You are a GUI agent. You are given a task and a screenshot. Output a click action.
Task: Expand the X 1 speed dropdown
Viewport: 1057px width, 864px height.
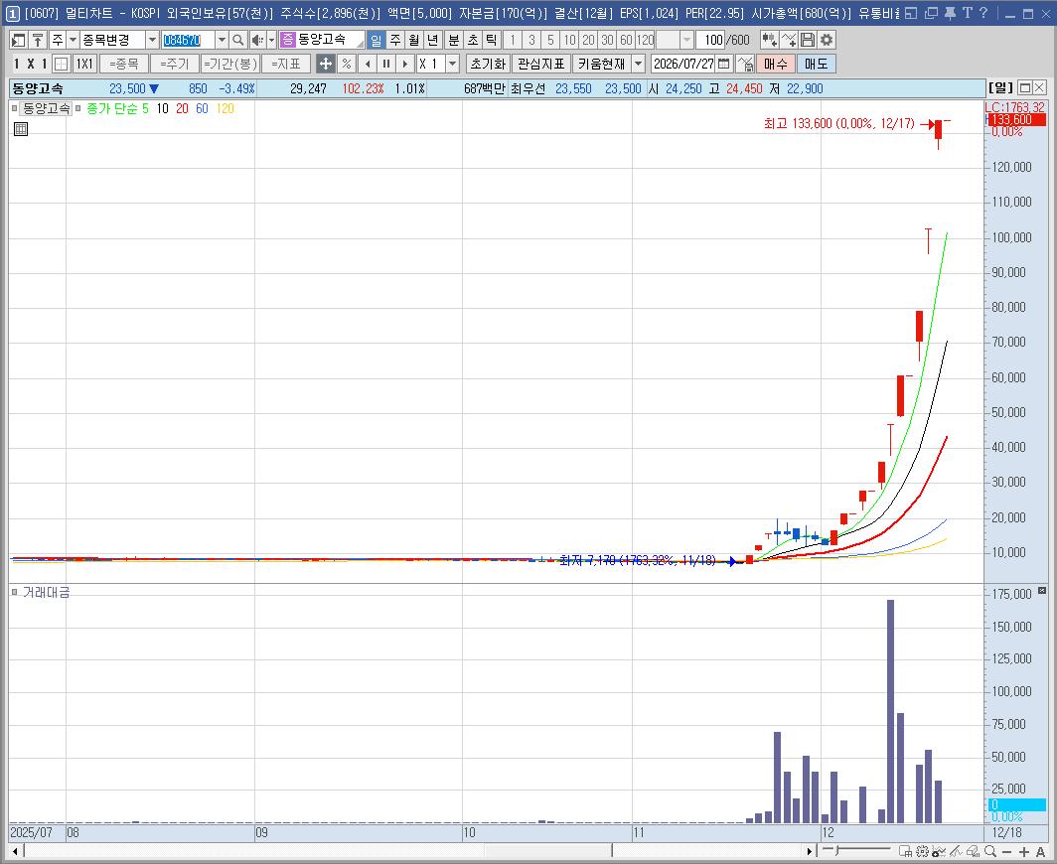click(x=453, y=64)
